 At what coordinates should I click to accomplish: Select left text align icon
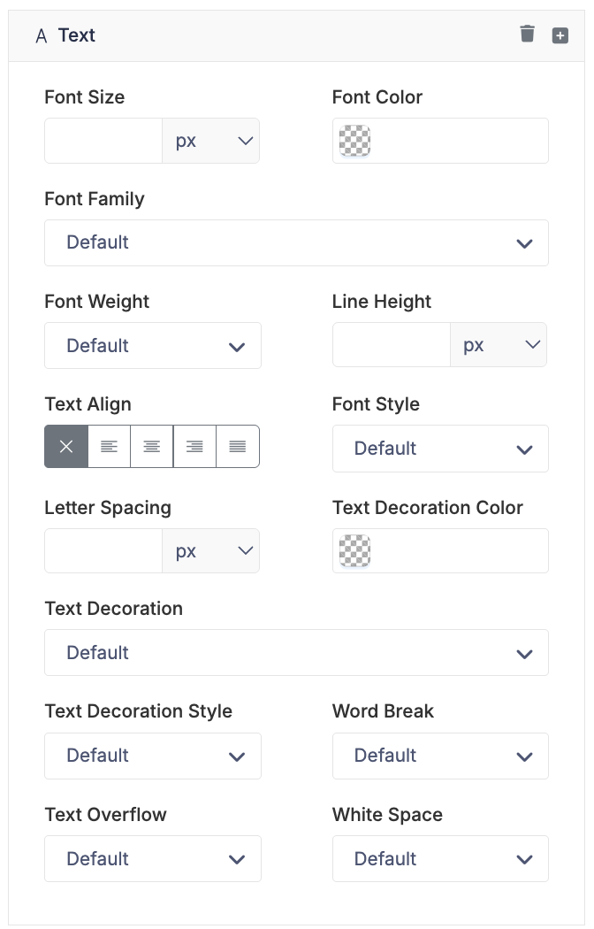tap(110, 447)
